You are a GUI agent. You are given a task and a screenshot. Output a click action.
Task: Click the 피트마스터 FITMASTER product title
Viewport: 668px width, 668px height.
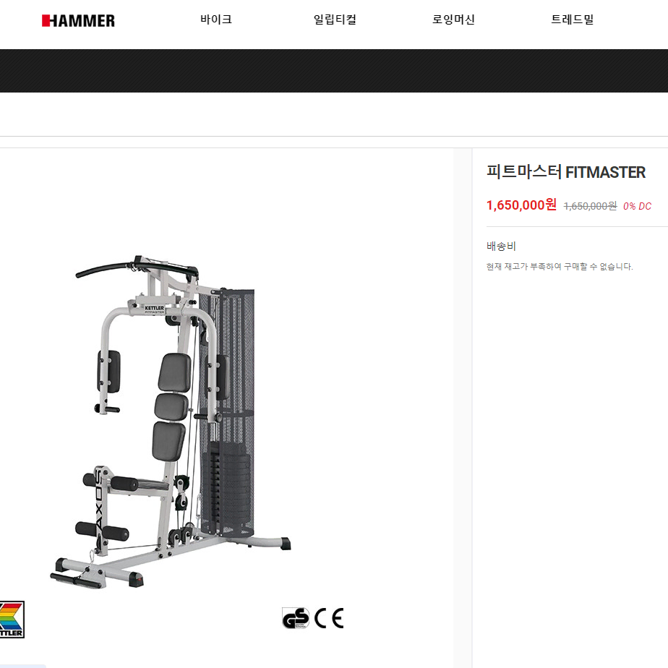click(566, 172)
